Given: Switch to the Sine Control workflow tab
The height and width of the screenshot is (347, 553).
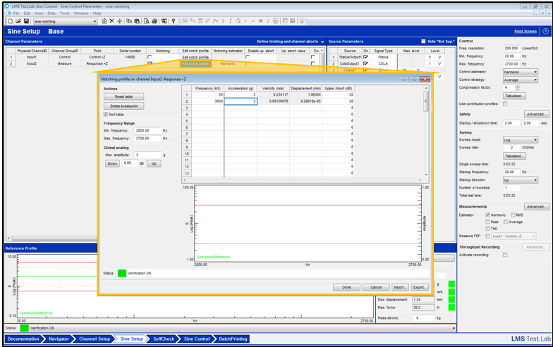Looking at the screenshot, I should pyautogui.click(x=196, y=339).
